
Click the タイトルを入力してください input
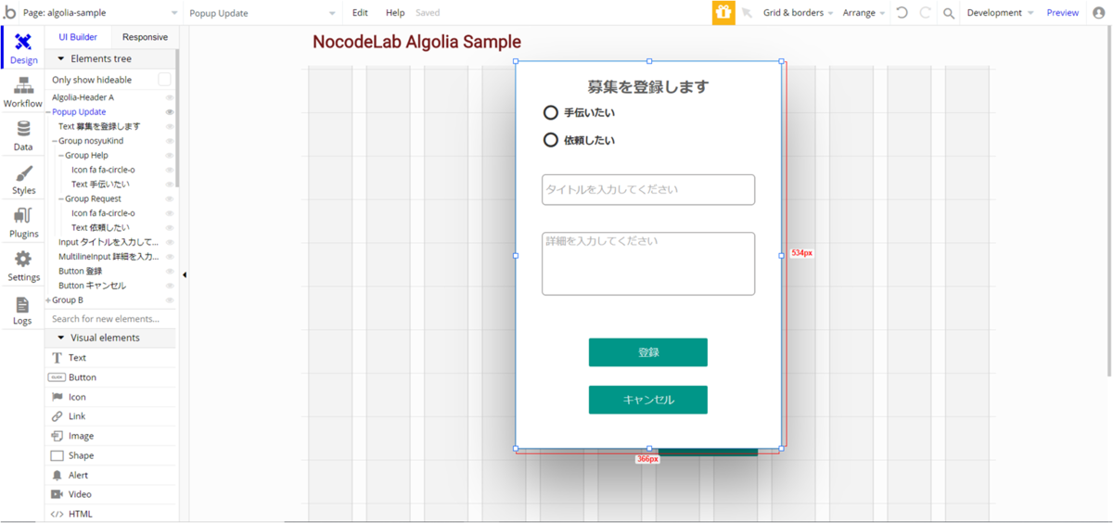point(648,189)
